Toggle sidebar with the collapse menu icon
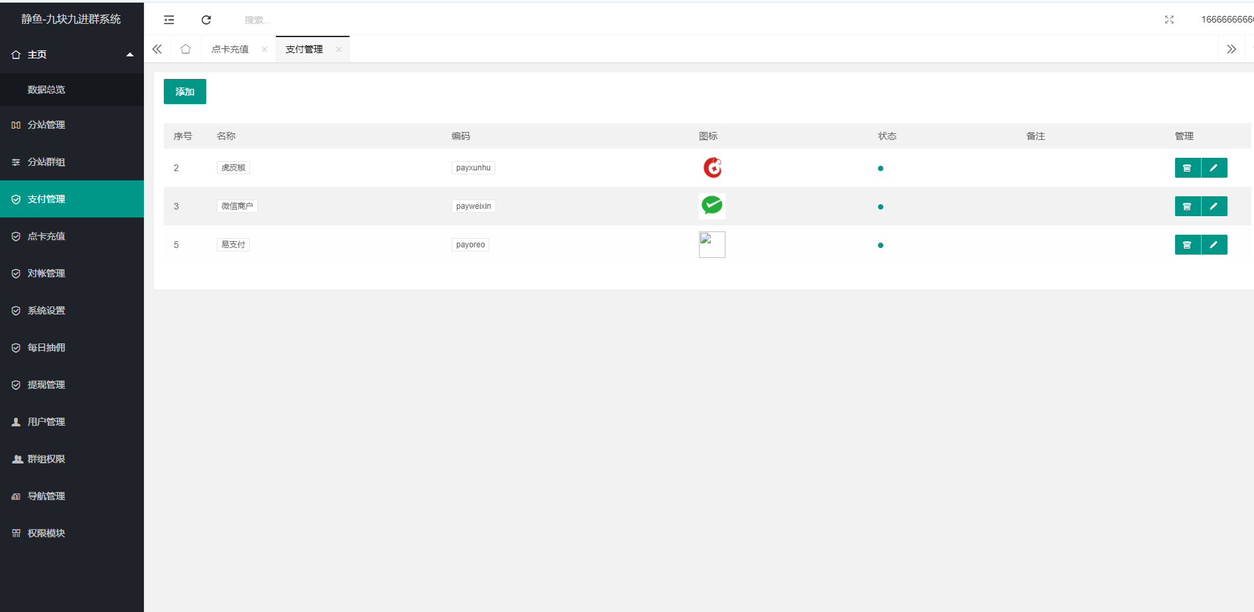Viewport: 1254px width, 612px height. click(169, 20)
